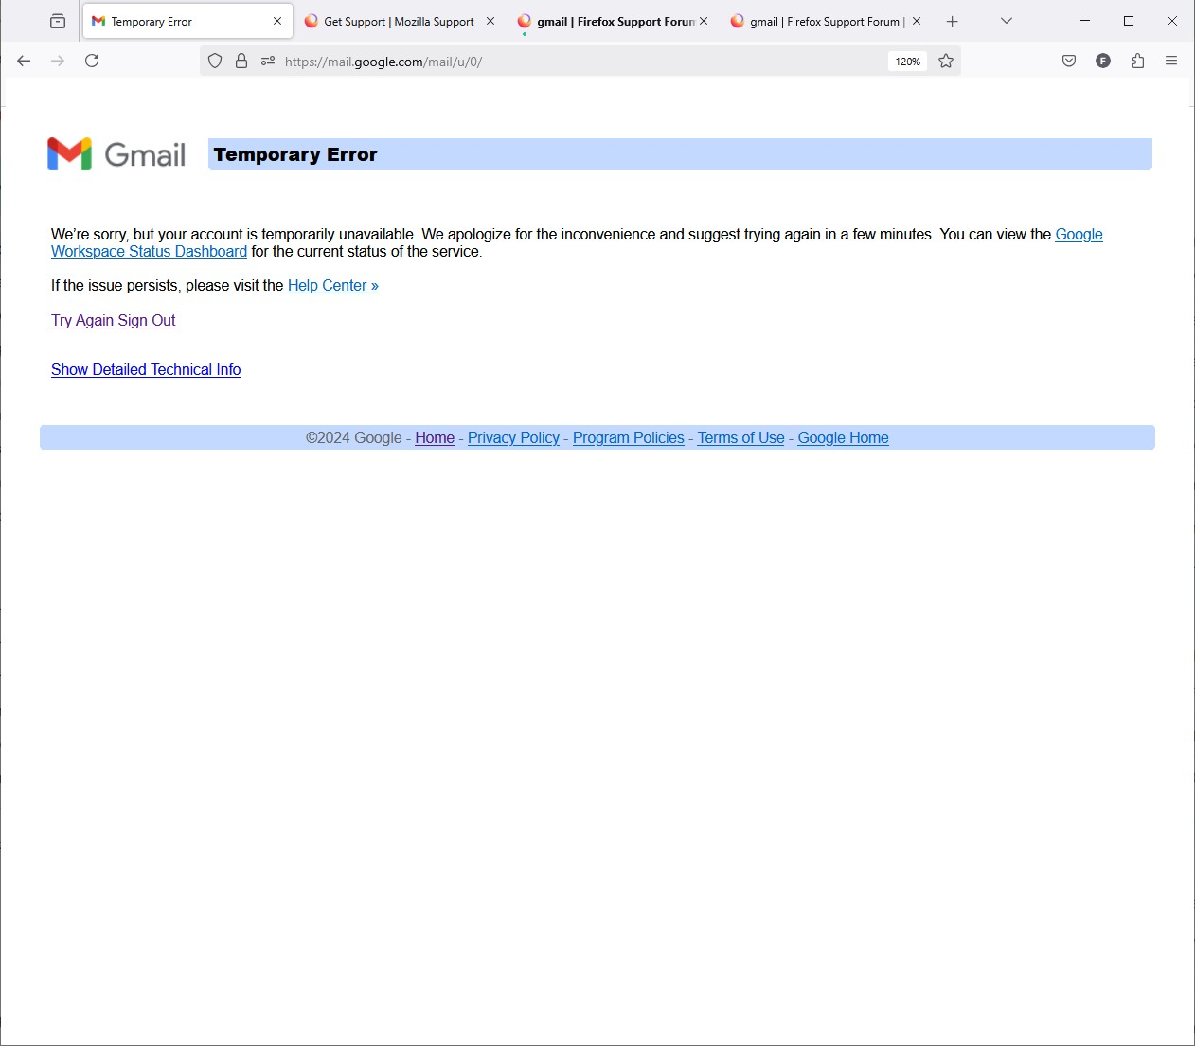Close the Get Support Mozilla Support tab
Screen dimensions: 1195x1046
coord(490,21)
